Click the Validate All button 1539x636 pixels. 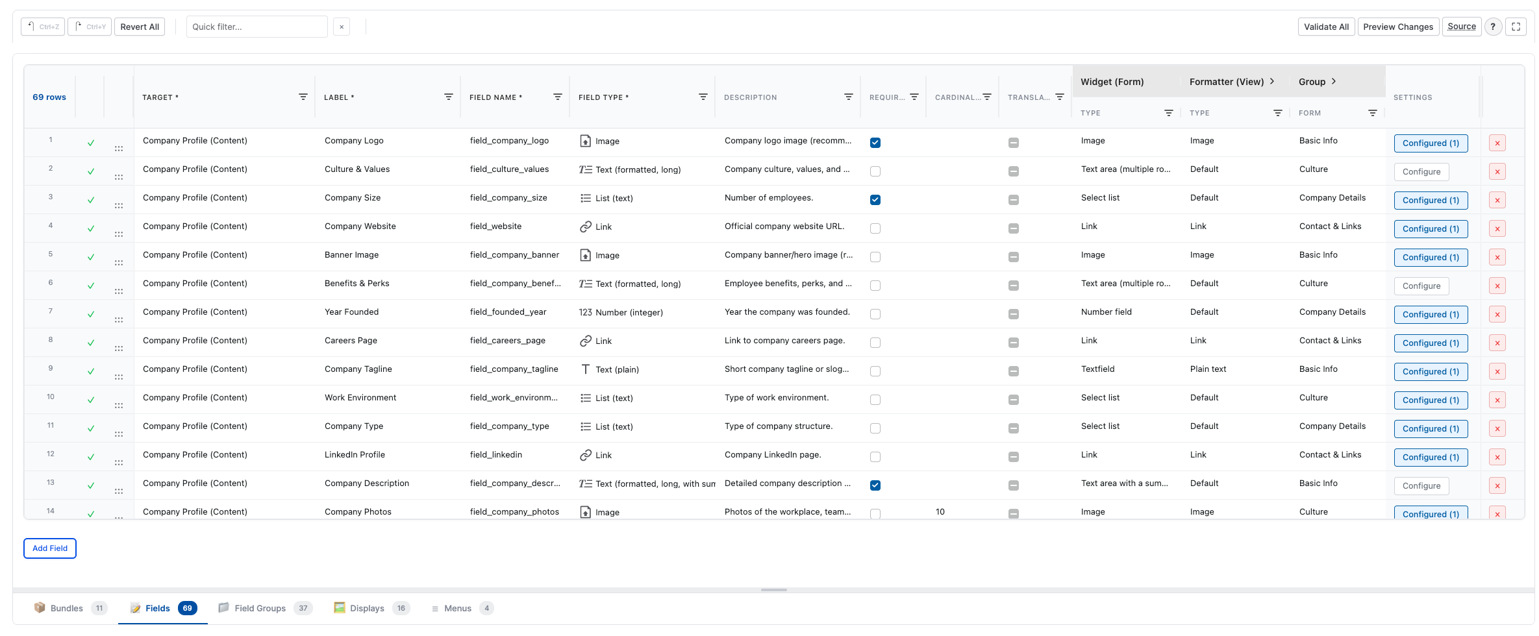(x=1326, y=27)
